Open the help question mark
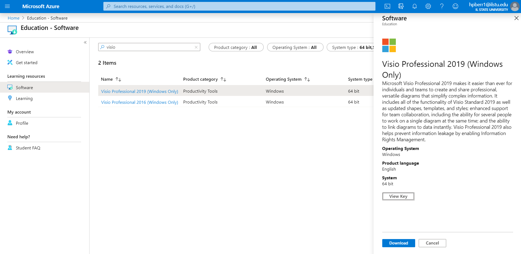The width and height of the screenshot is (521, 254). [x=442, y=6]
